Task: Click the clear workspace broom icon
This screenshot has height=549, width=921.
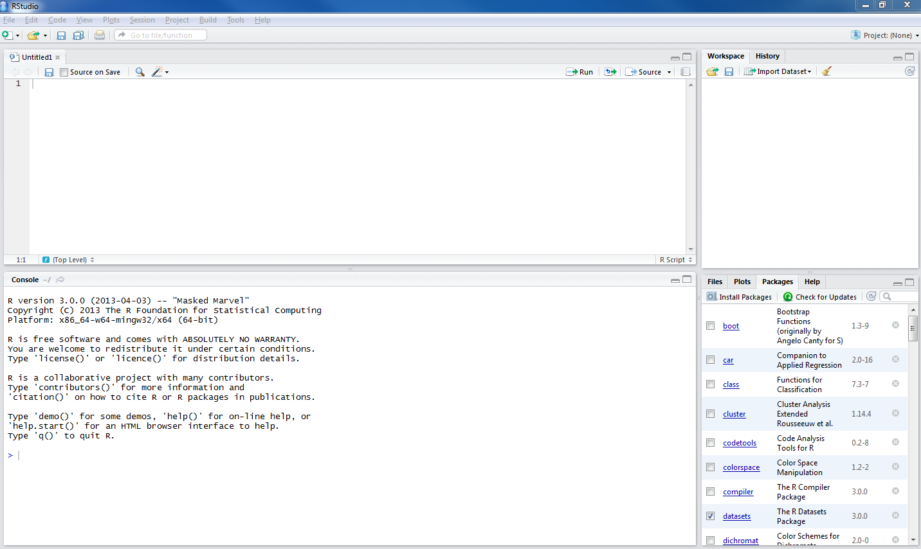Action: point(826,71)
